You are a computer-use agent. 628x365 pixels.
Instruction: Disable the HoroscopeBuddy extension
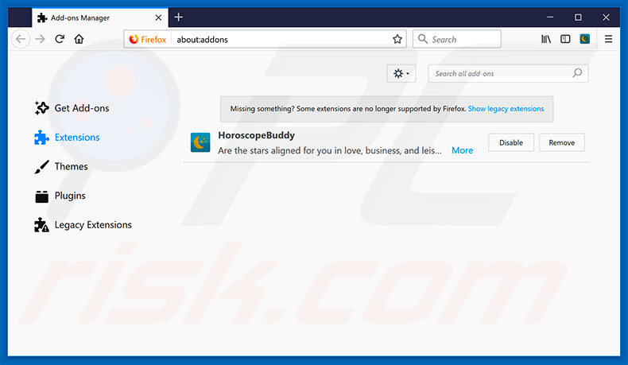511,142
